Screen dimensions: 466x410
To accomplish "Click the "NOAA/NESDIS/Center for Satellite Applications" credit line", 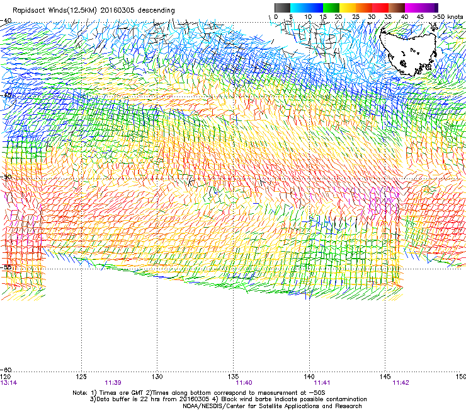I will pos(272,406).
